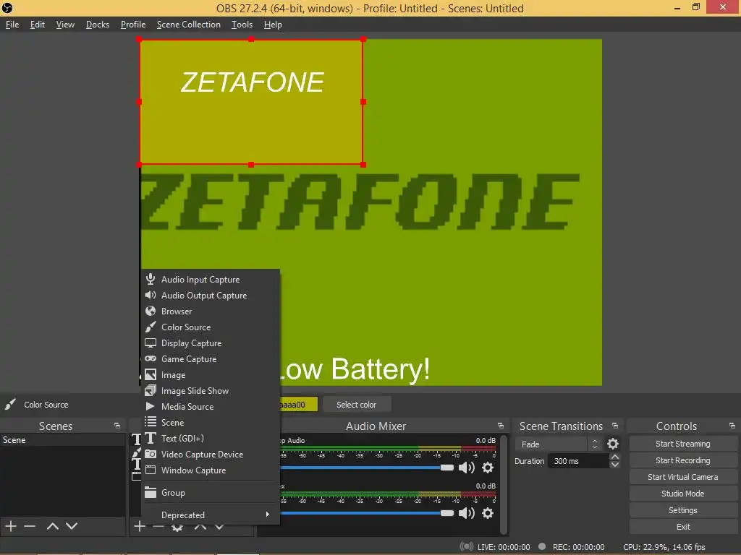Open the Help menu
The height and width of the screenshot is (555, 741).
[273, 25]
